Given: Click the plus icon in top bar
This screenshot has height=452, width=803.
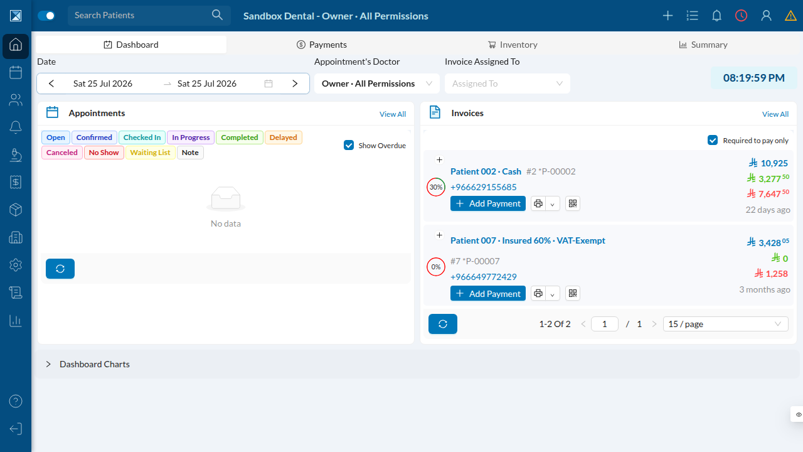Looking at the screenshot, I should tap(667, 16).
